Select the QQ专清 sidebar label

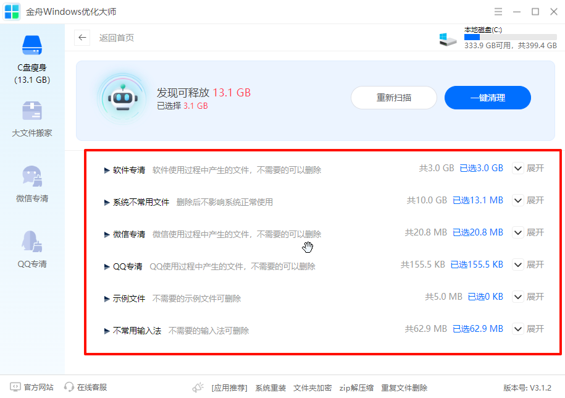pyautogui.click(x=32, y=264)
